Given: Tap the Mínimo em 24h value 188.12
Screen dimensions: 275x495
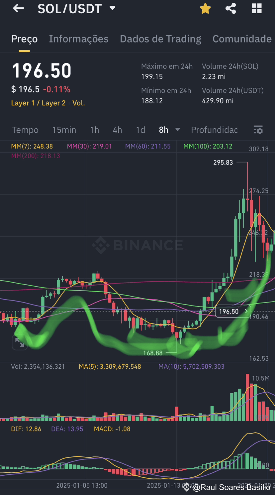Looking at the screenshot, I should click(152, 101).
